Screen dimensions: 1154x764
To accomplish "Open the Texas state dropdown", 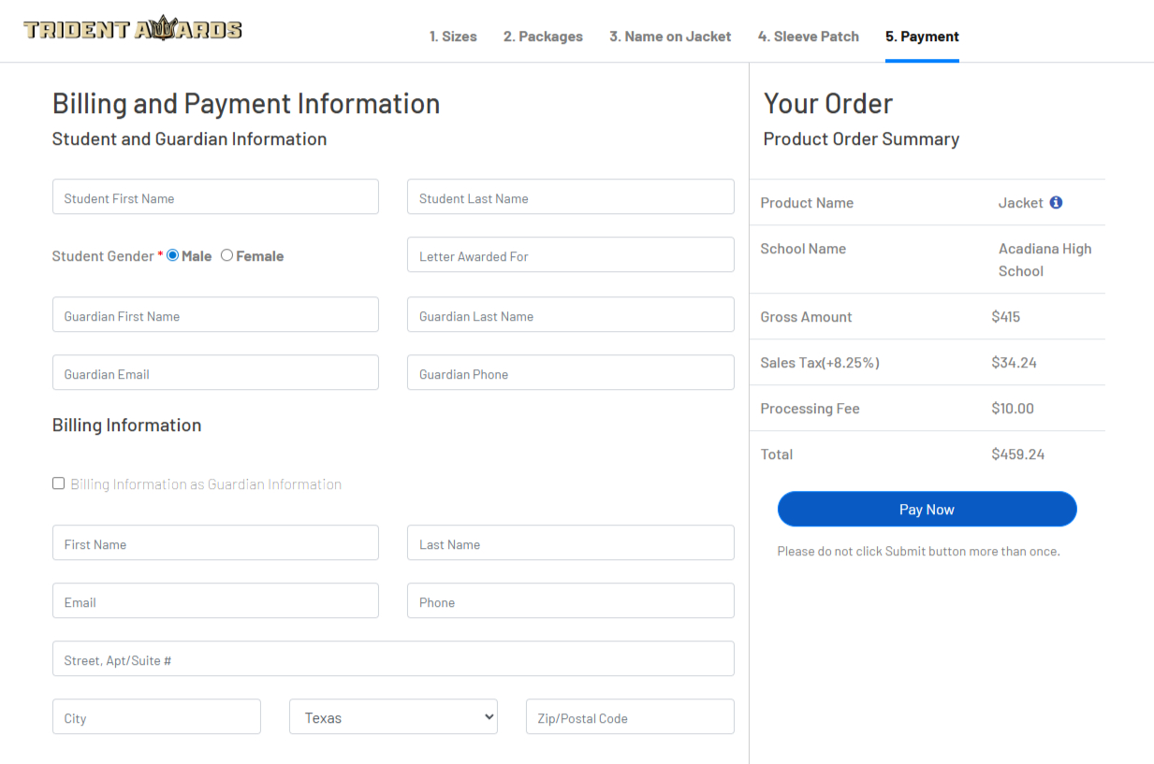I will (393, 717).
